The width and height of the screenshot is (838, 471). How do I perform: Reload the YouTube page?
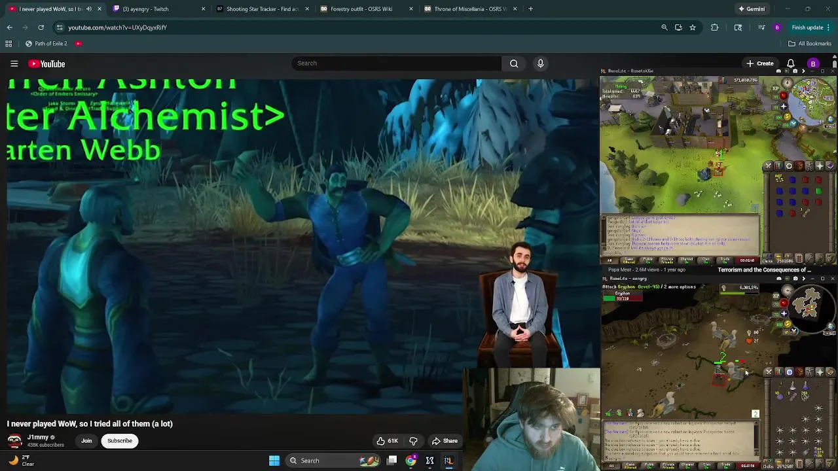pos(41,27)
